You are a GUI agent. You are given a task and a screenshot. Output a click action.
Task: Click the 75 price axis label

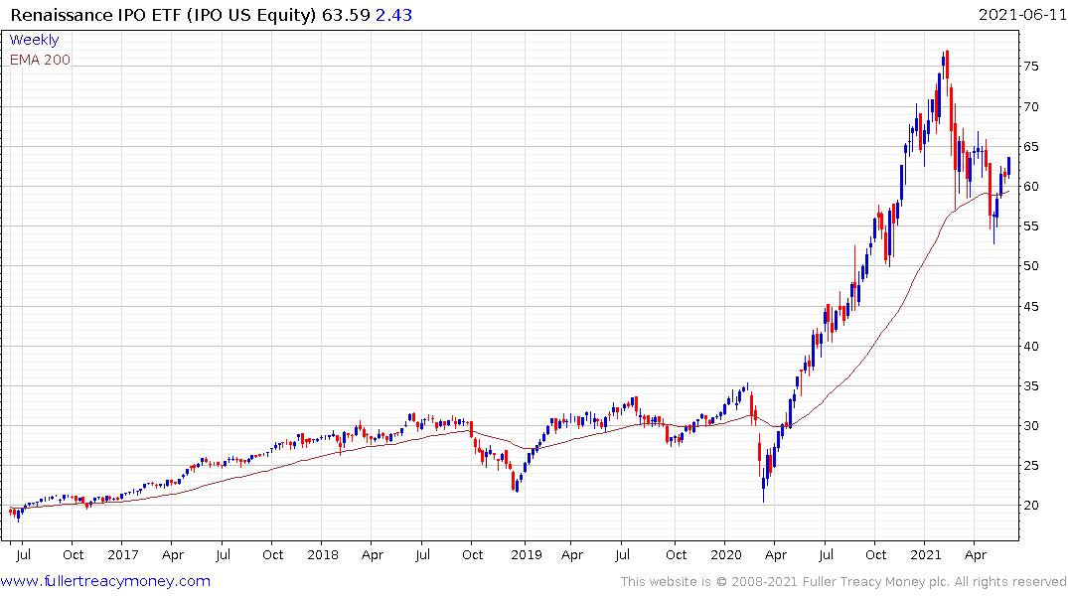tap(1030, 67)
